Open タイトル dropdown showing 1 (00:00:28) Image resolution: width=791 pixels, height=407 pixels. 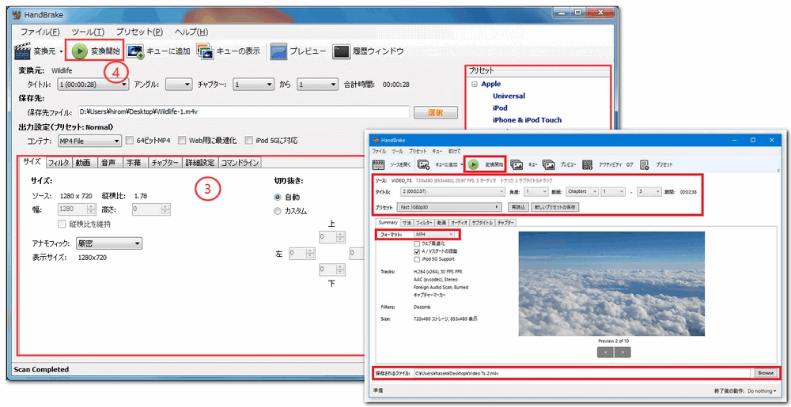[x=93, y=85]
